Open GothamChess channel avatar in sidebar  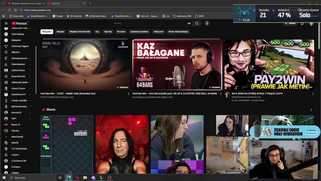[6, 70]
